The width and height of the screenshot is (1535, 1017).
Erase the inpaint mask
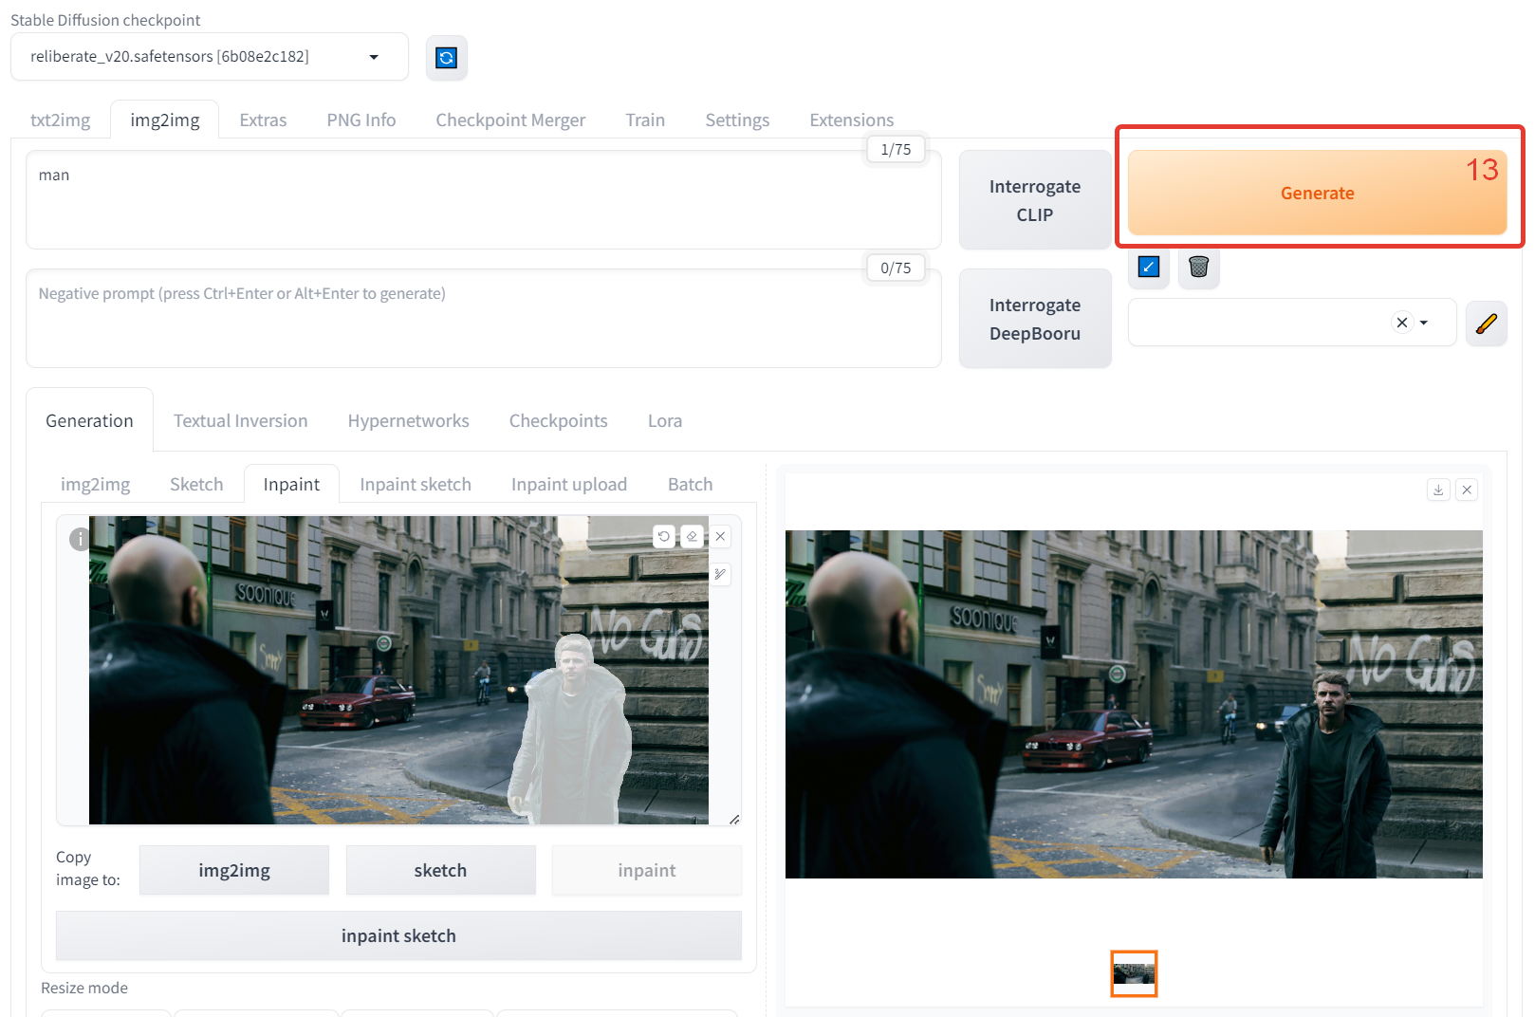click(x=693, y=537)
